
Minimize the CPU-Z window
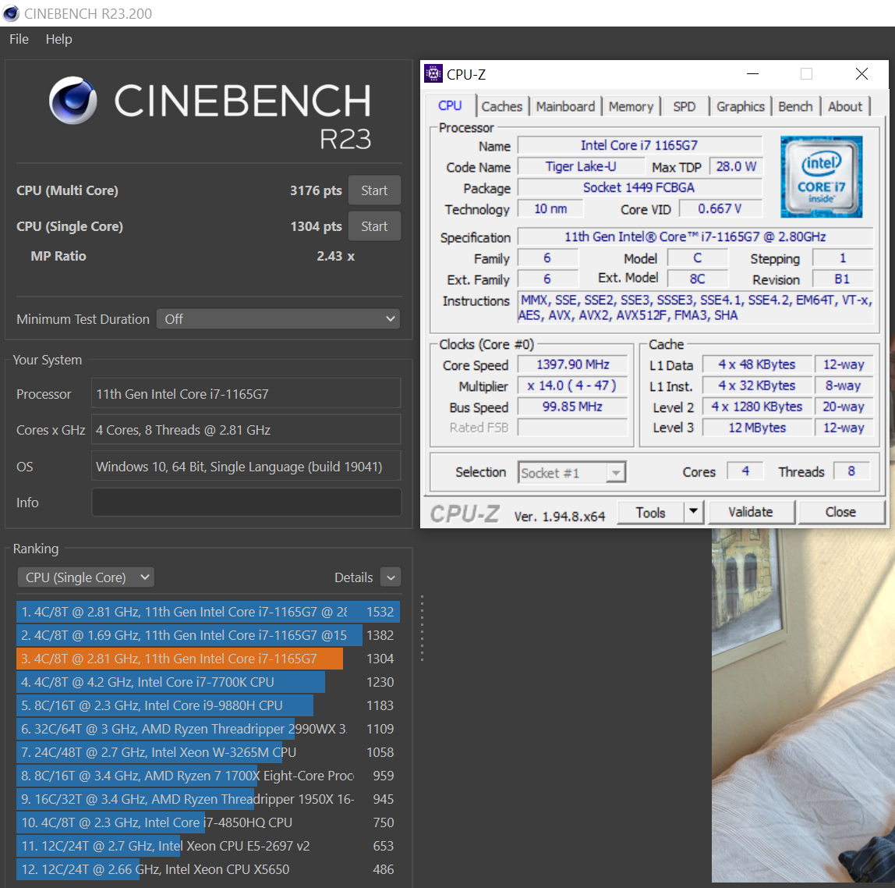753,73
